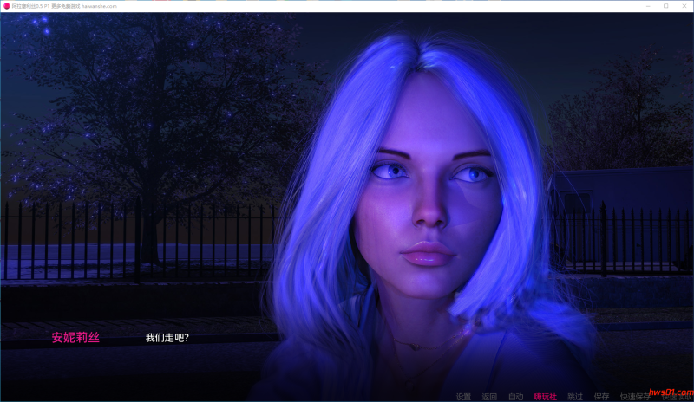Click the hws01.com watermark

tap(670, 392)
